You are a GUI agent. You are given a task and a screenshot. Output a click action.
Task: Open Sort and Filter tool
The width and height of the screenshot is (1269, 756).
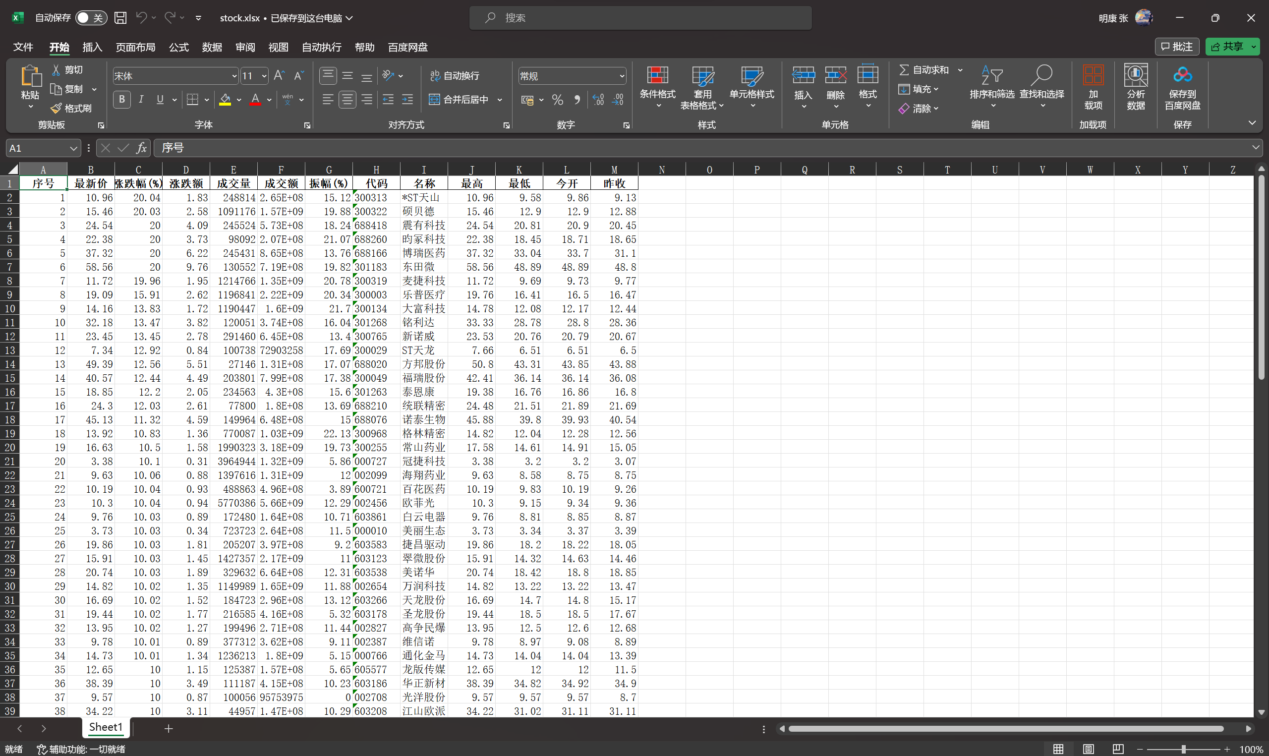991,76
